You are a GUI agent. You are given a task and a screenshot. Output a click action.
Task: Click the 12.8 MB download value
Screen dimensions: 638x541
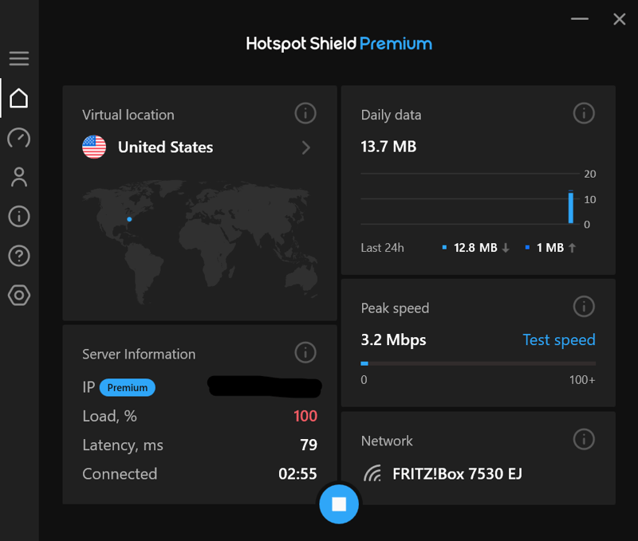[475, 248]
